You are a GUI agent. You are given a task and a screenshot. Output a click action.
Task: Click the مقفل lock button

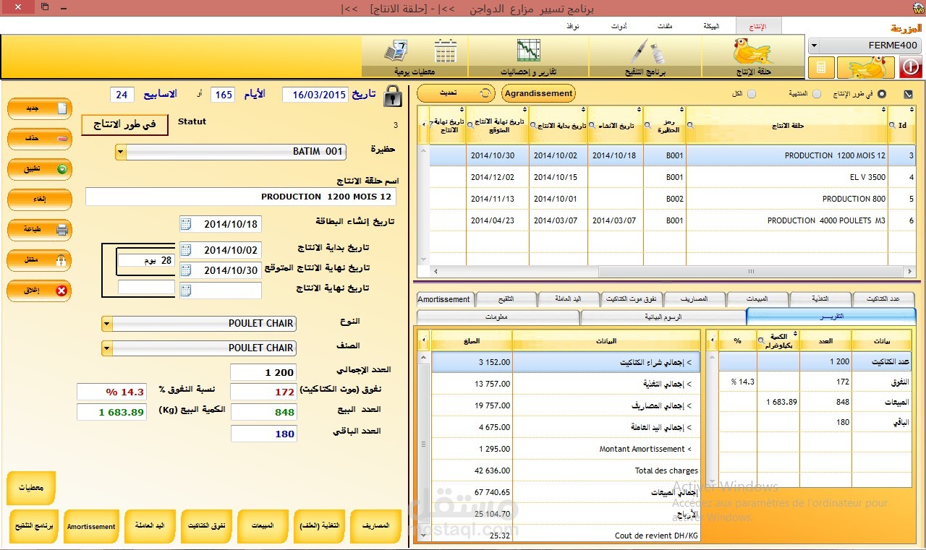click(39, 260)
